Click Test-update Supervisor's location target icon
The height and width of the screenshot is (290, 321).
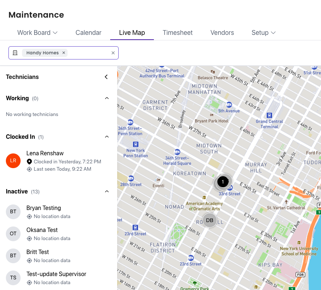(x=29, y=282)
